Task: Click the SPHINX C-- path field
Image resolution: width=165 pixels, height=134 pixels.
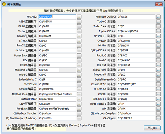Action: point(136,36)
